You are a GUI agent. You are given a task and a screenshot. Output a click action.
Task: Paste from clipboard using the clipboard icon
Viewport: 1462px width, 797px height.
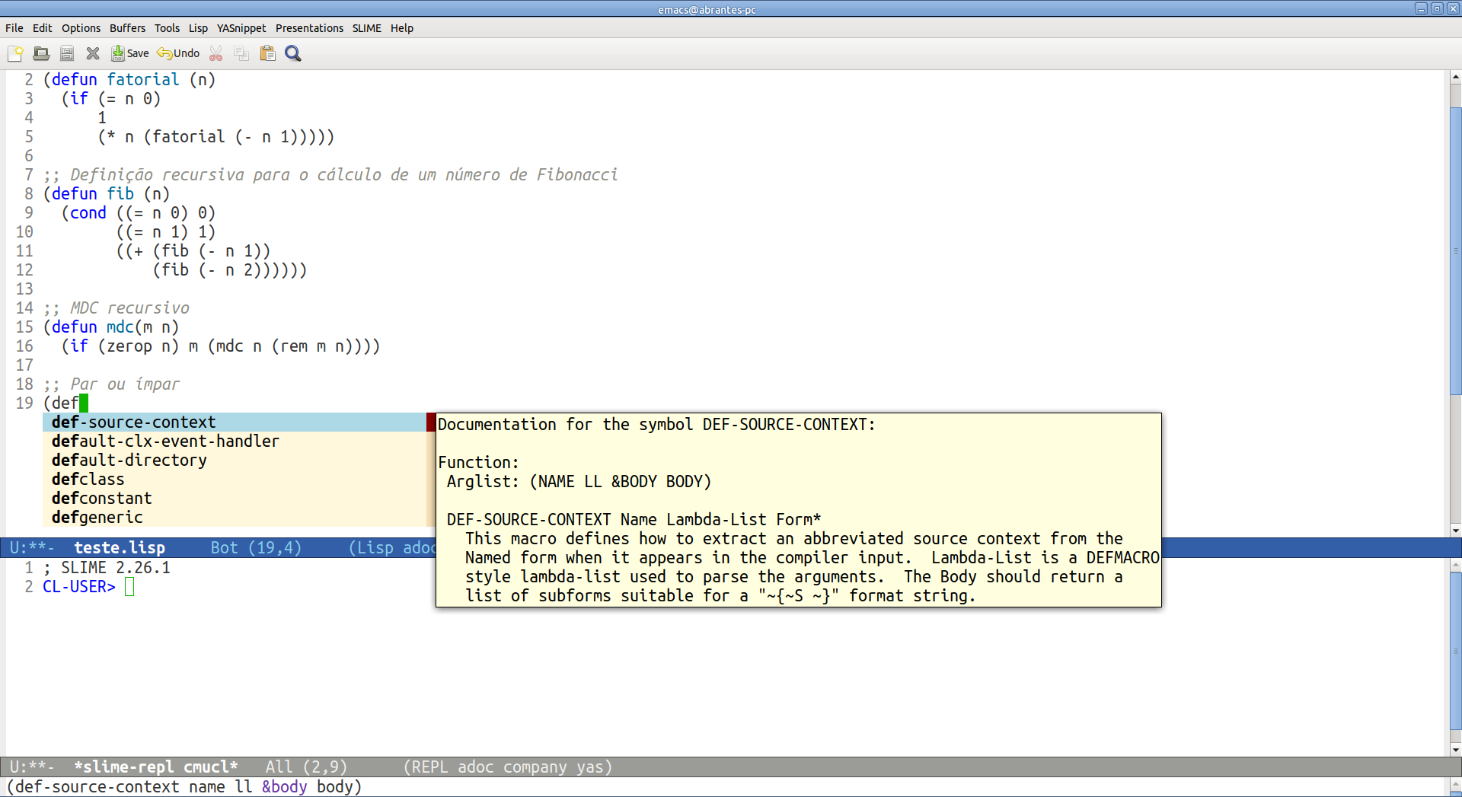267,53
